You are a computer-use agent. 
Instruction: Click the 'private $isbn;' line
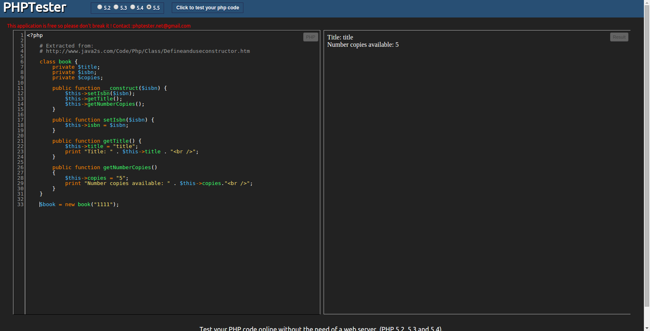[x=74, y=72]
